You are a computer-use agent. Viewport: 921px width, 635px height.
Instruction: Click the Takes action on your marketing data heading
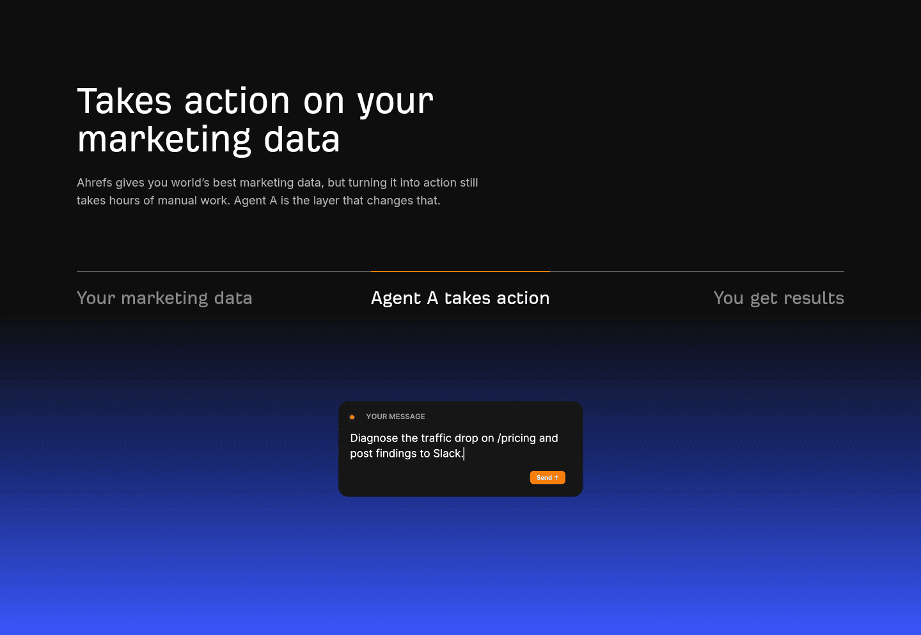click(x=255, y=120)
